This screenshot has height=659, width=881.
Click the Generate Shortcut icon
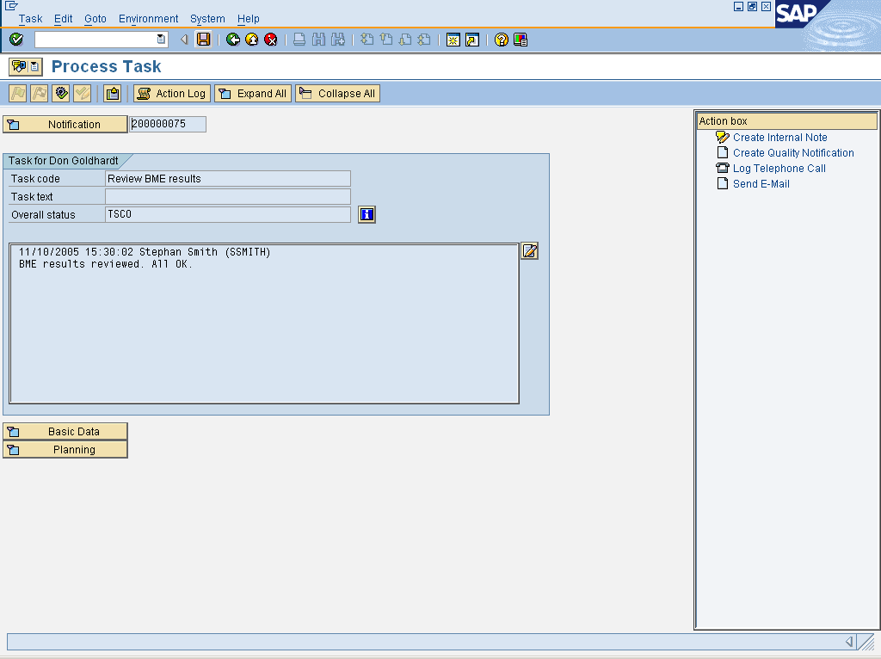point(472,40)
